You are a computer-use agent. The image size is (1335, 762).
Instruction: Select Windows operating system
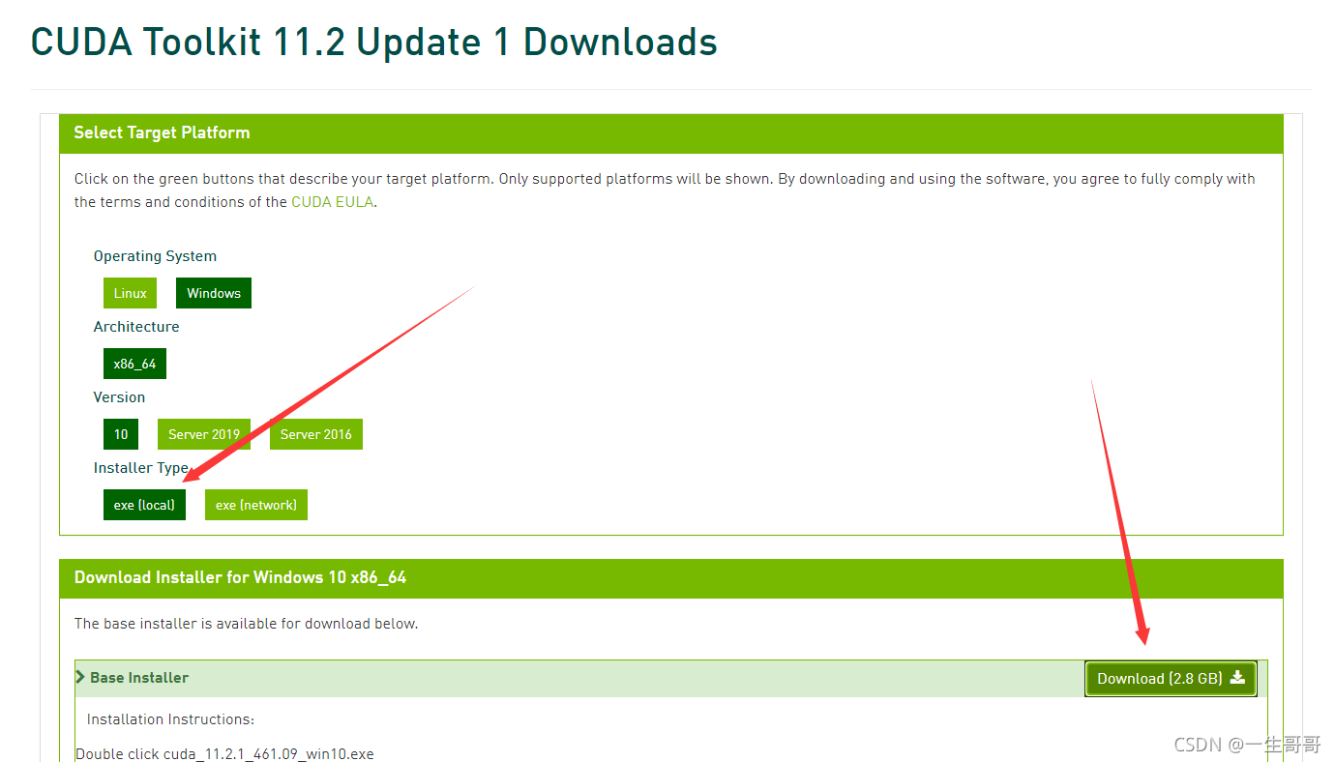[x=214, y=293]
